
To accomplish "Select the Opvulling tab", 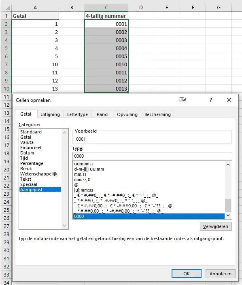I will click(127, 114).
